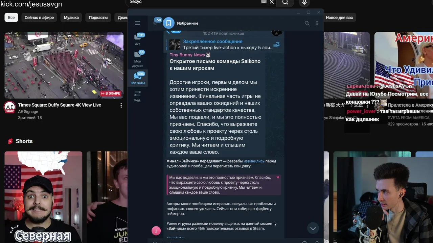The image size is (433, 243).
Task: Open options for the Times Square video
Action: point(121,105)
